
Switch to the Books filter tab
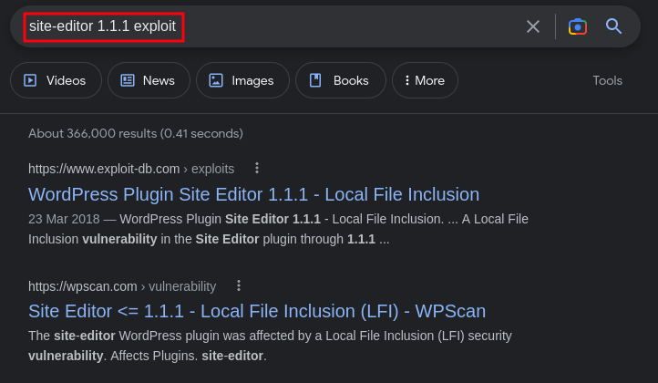pos(340,80)
